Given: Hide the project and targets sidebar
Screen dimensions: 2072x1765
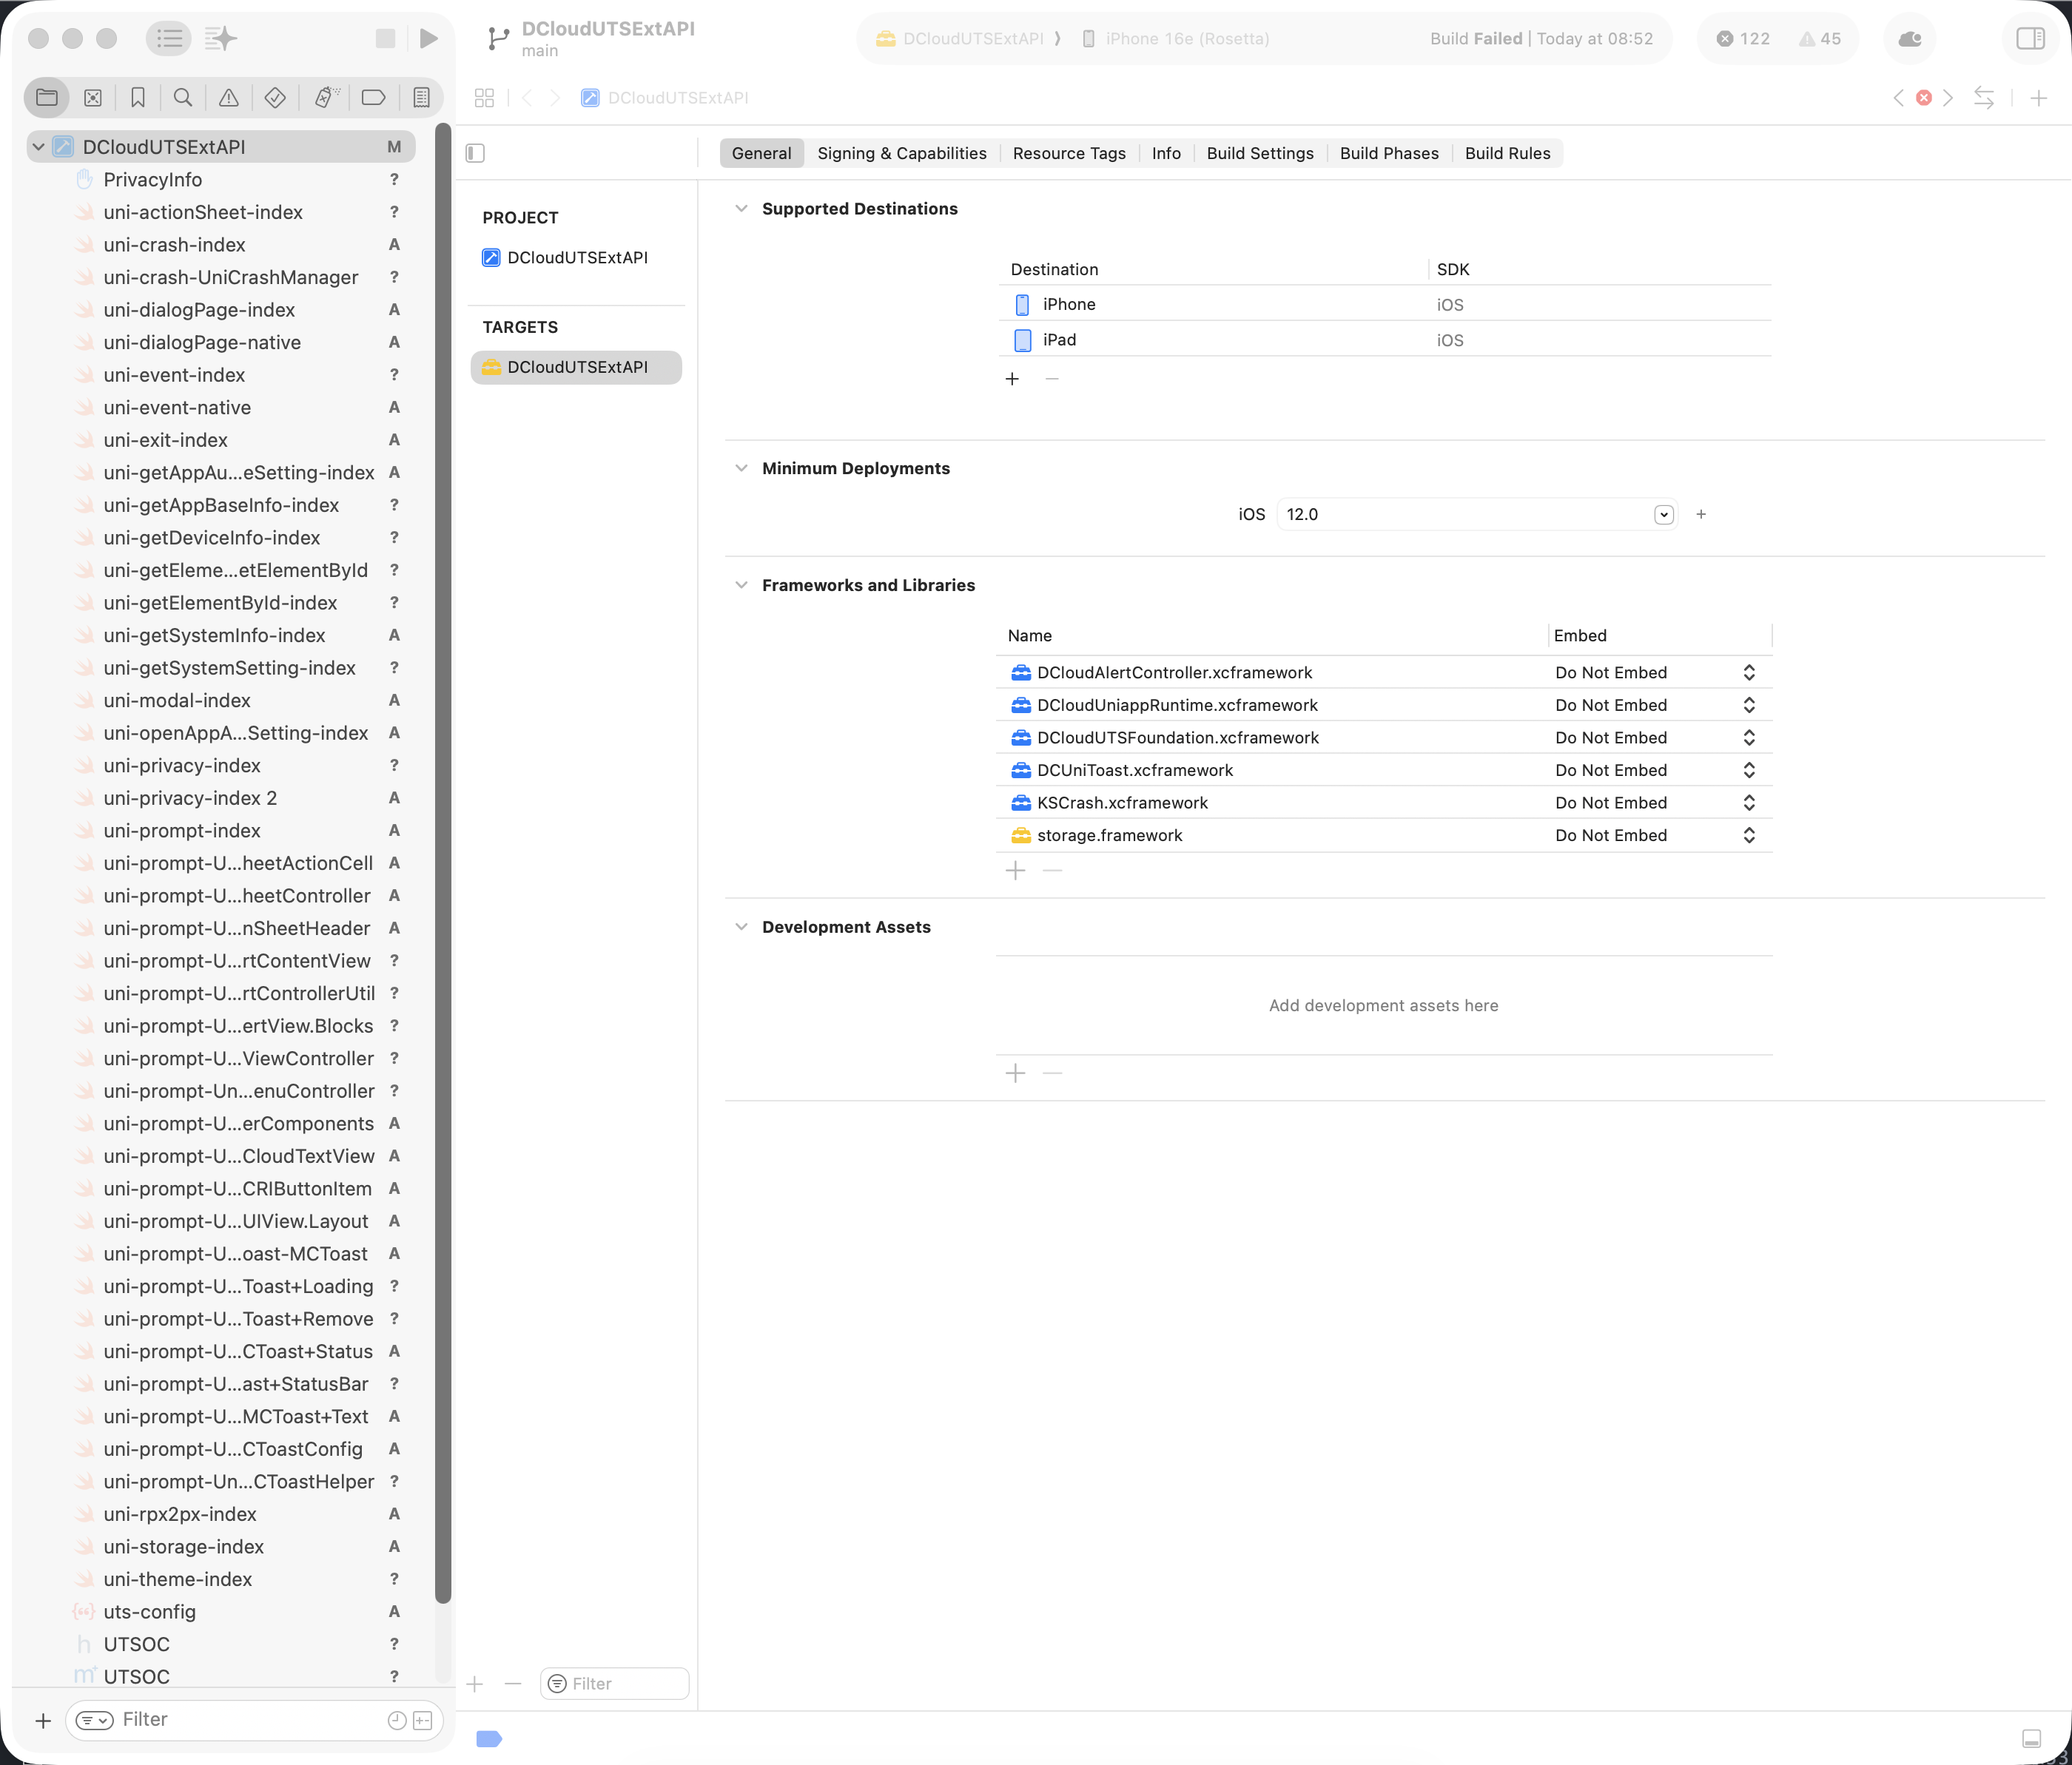Looking at the screenshot, I should 475,153.
